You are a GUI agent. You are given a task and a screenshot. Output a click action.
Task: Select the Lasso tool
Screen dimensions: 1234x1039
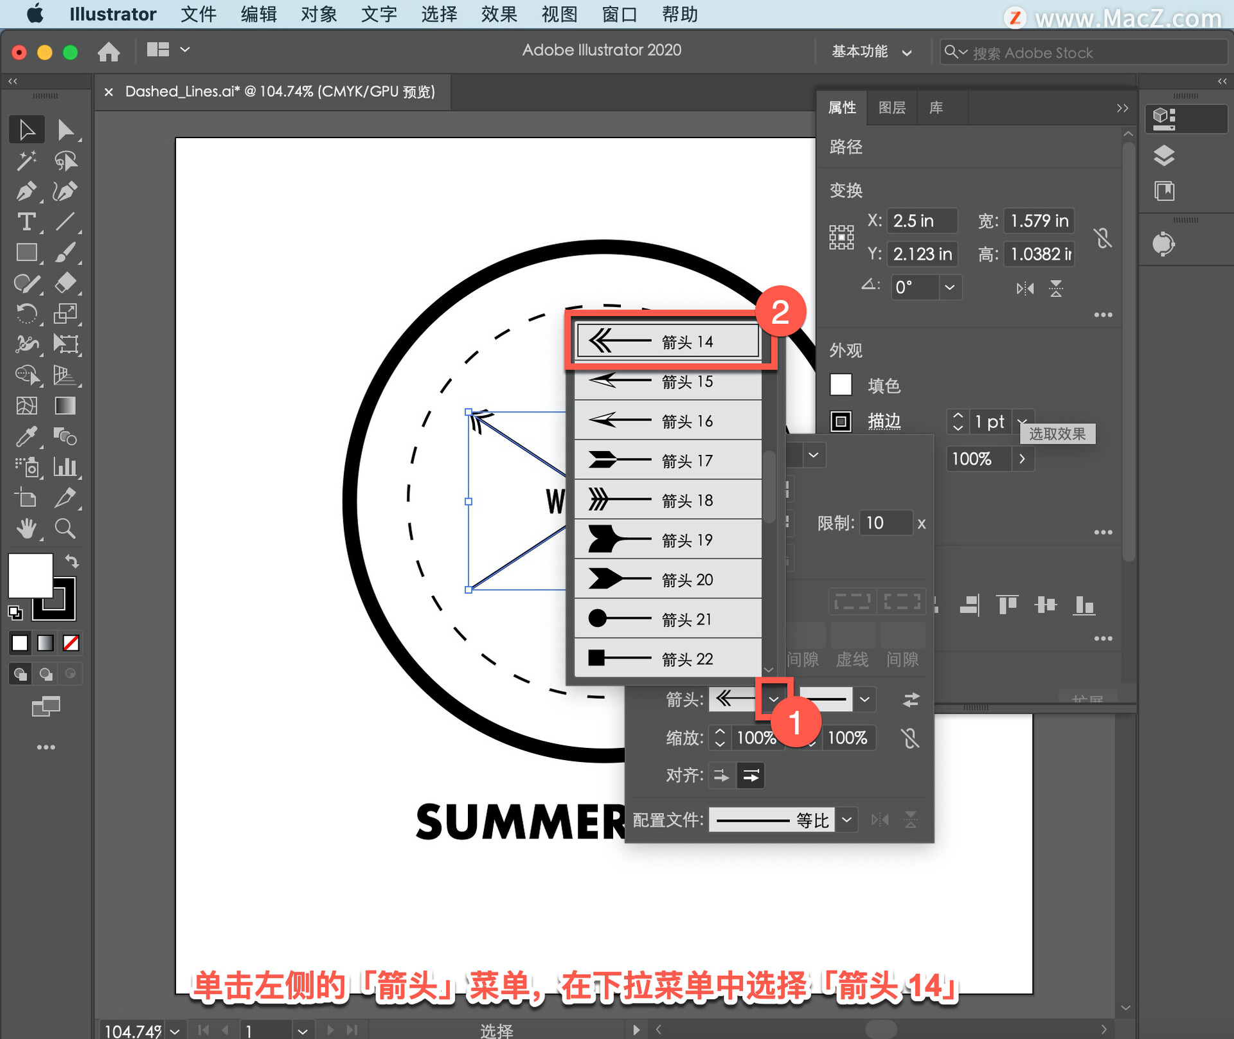point(66,161)
